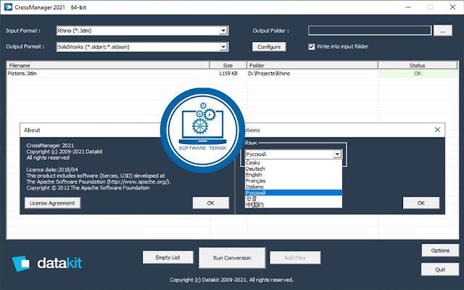
Task: Open Options from main window
Action: pos(440,250)
